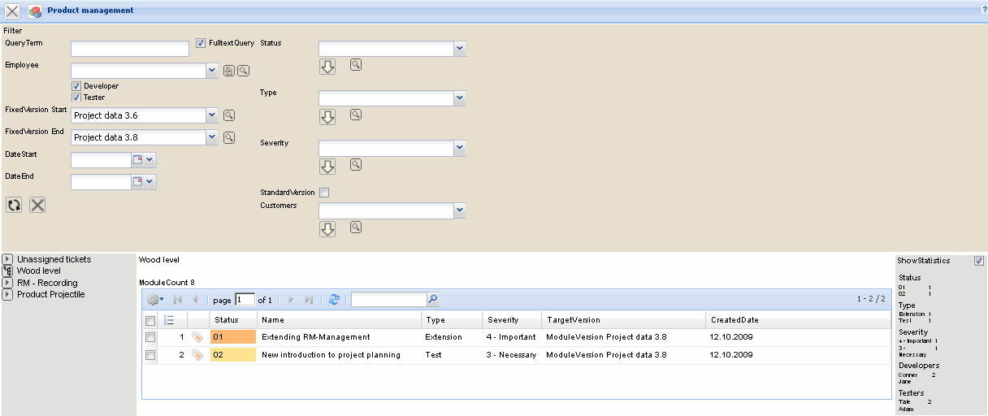The width and height of the screenshot is (988, 416).
Task: Click the down-arrow add icon under Status
Action: (327, 67)
